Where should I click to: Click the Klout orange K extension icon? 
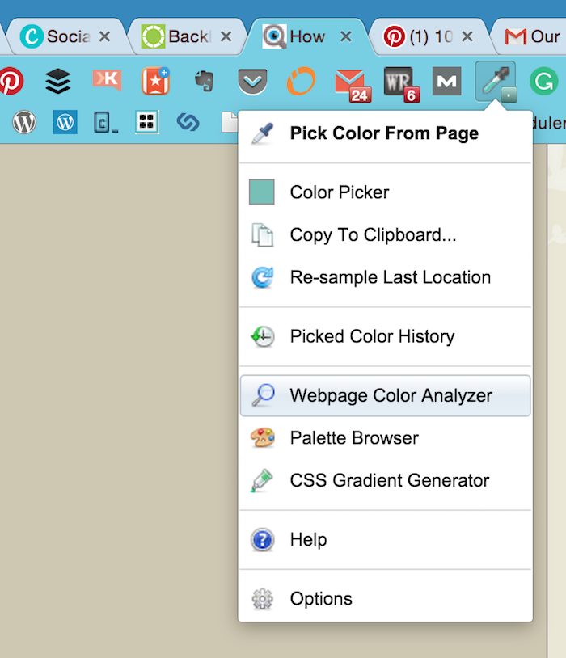coord(107,79)
